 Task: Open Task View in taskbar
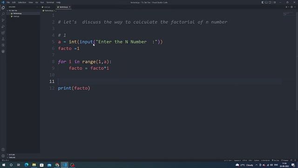19,165
